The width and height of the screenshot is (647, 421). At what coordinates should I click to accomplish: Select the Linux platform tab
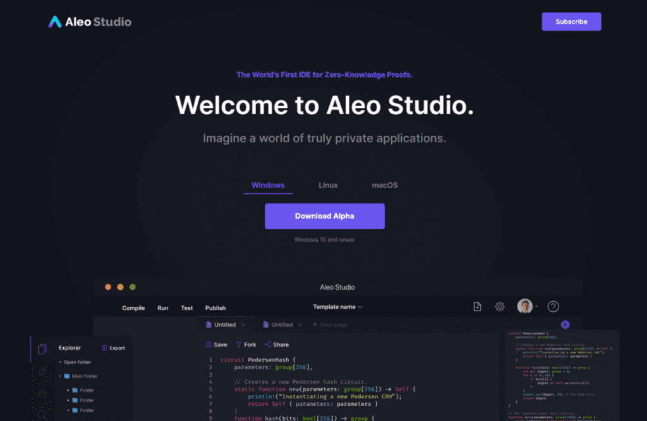point(328,186)
